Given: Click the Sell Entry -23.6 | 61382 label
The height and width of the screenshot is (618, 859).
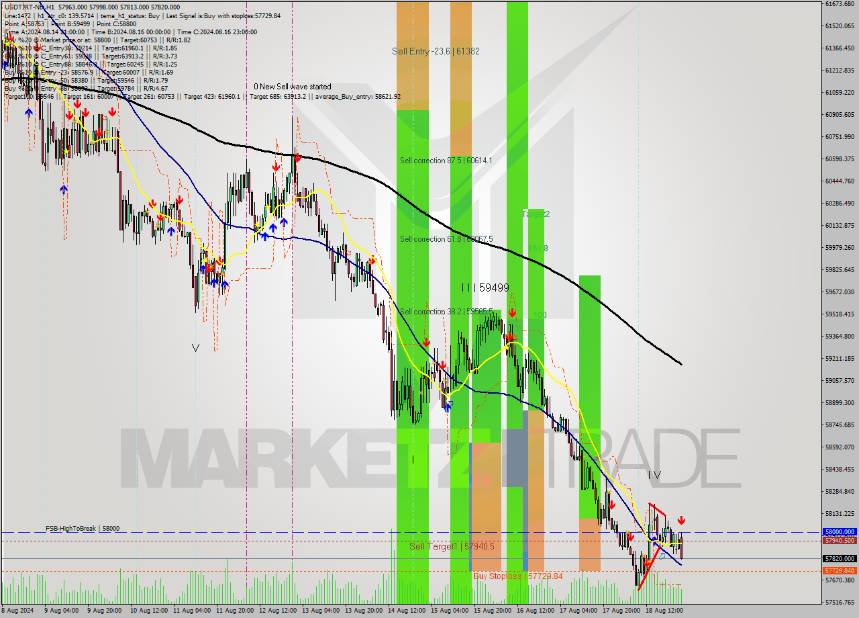Looking at the screenshot, I should click(436, 51).
